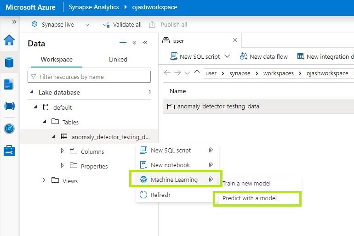
Task: Open the Data hub icon
Action: click(x=9, y=62)
